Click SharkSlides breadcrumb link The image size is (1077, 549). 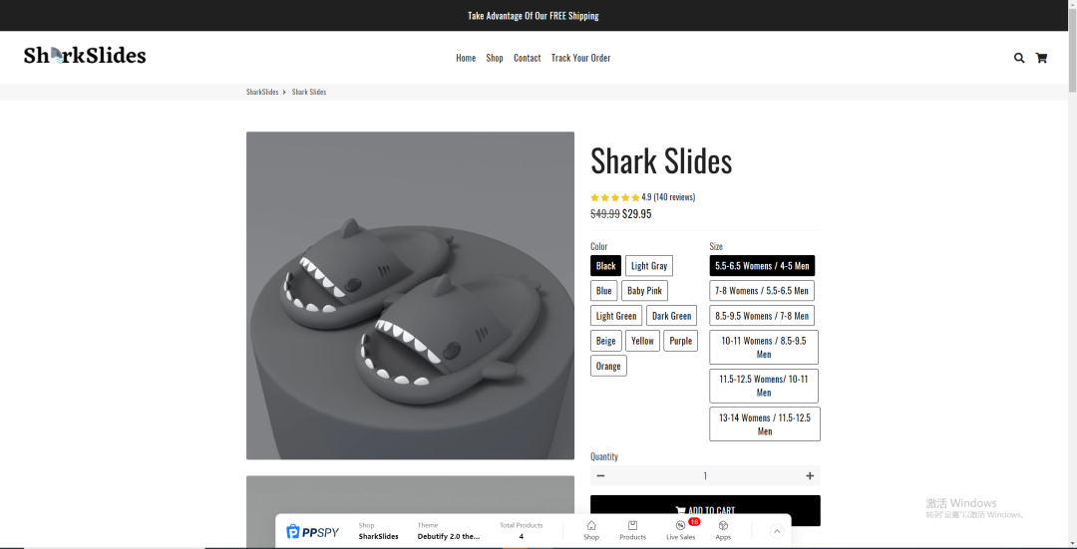[x=262, y=92]
